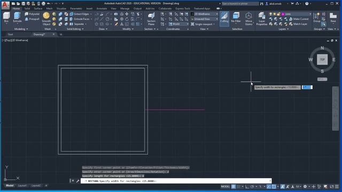This screenshot has height=192, width=342.
Task: Expand the Modeling panel
Action: (x=21, y=29)
